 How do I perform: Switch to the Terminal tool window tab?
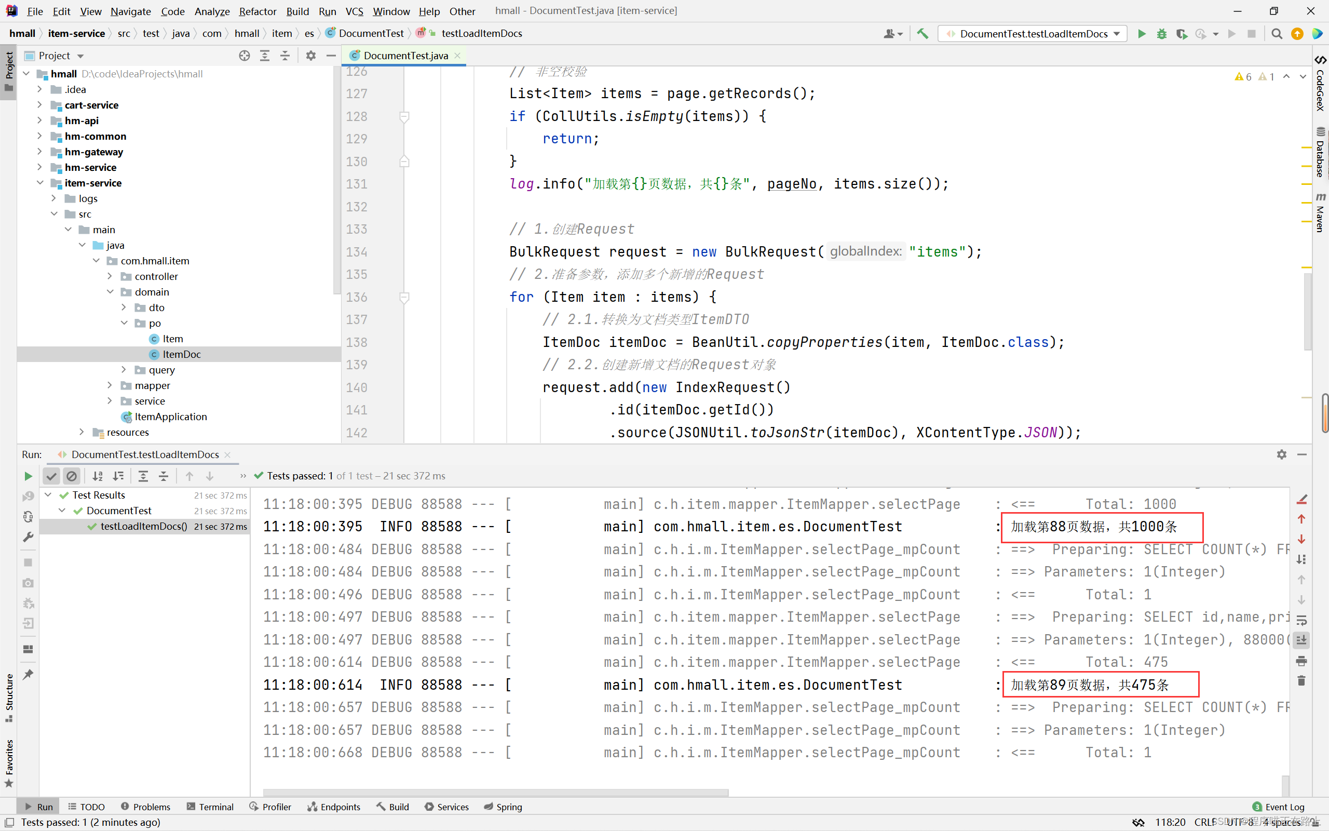coord(210,806)
